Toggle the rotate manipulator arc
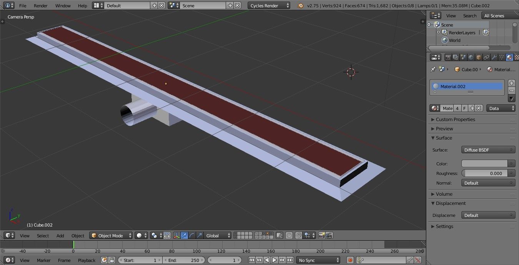The height and width of the screenshot is (265, 519). pos(192,235)
